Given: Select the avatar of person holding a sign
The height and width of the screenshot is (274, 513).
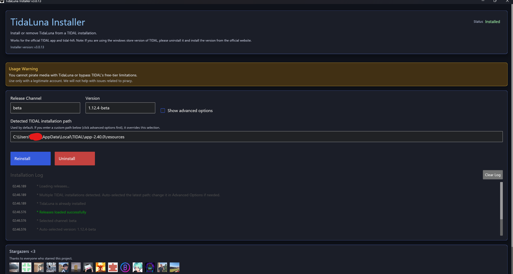Looking at the screenshot, I should (x=88, y=267).
